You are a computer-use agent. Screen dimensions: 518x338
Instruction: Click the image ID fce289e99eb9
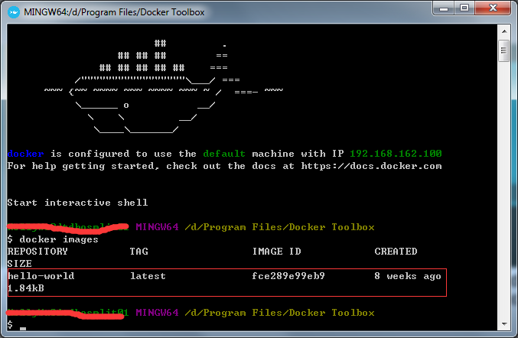[x=288, y=276]
